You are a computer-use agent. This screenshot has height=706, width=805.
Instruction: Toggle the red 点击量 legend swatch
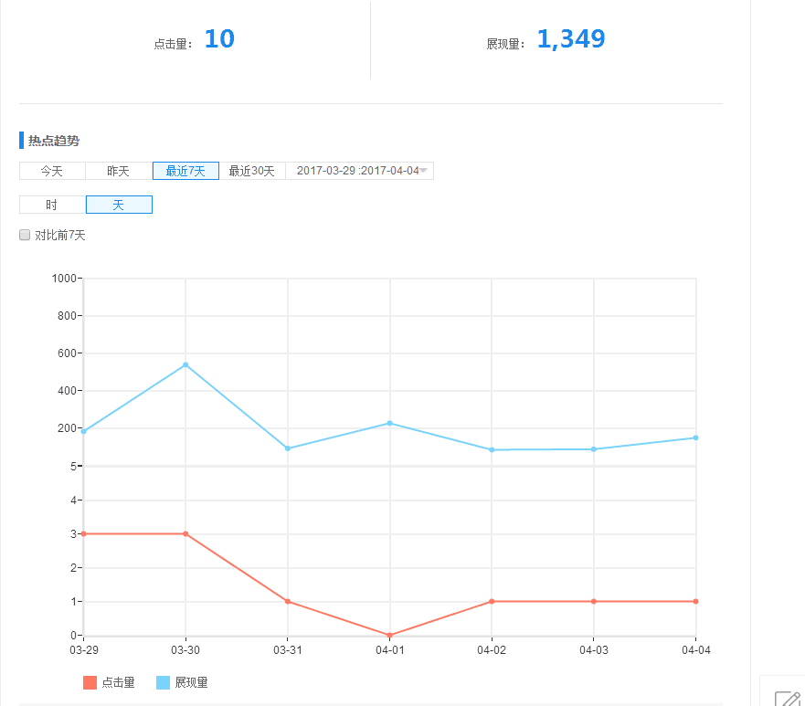90,682
